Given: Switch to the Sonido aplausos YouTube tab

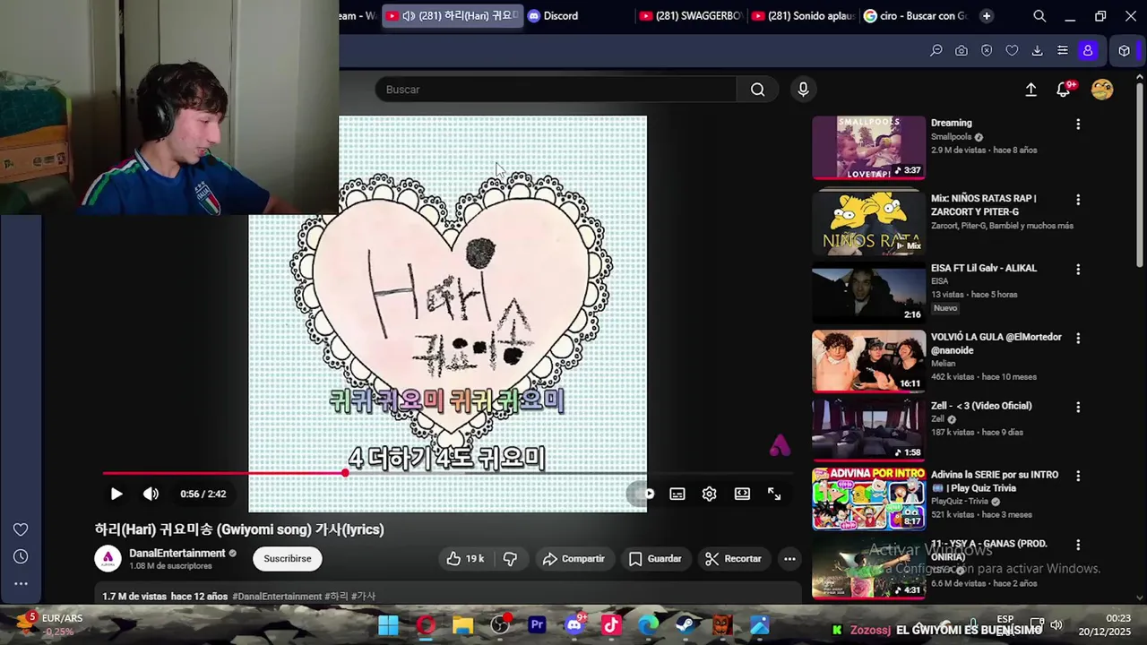Looking at the screenshot, I should (x=804, y=16).
